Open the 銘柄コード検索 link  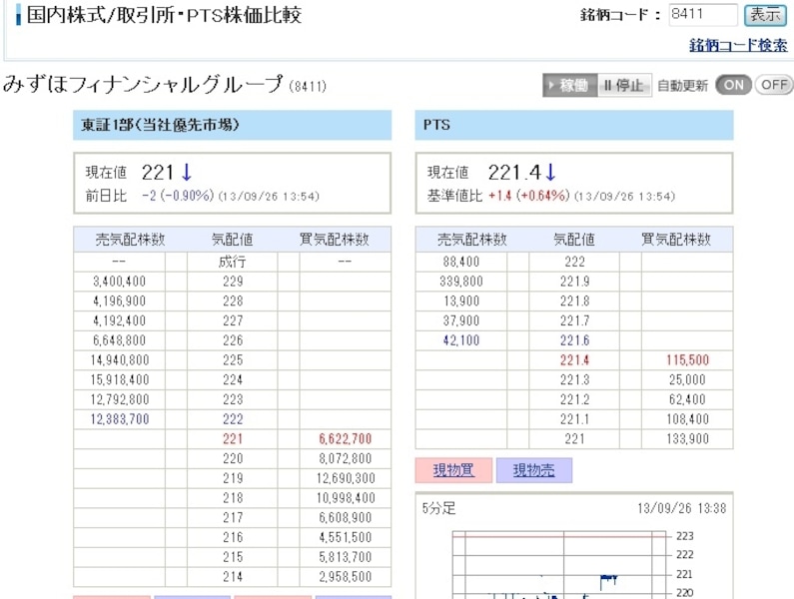[738, 45]
